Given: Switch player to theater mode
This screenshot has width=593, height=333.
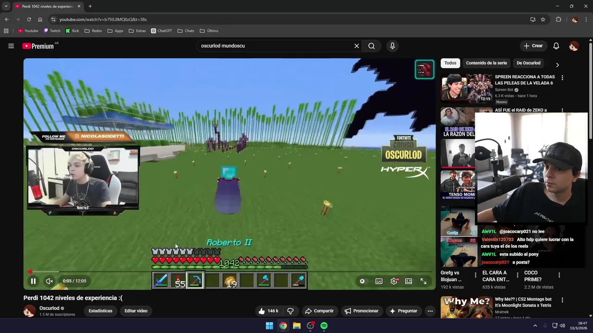Looking at the screenshot, I should point(409,281).
